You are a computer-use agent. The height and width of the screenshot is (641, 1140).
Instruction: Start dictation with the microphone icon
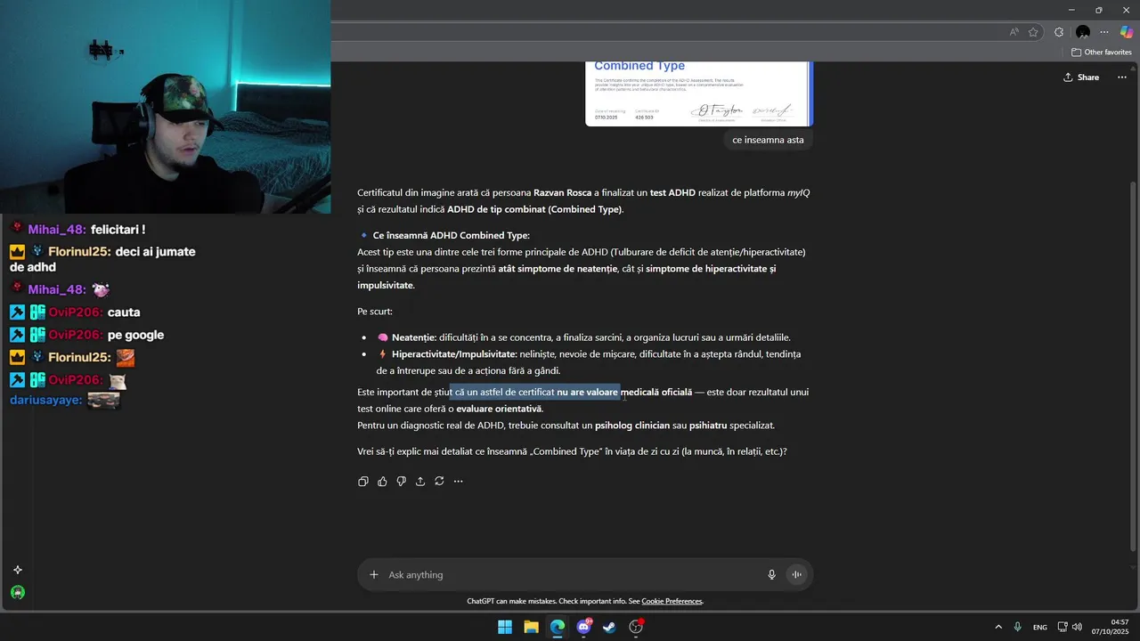tap(772, 575)
